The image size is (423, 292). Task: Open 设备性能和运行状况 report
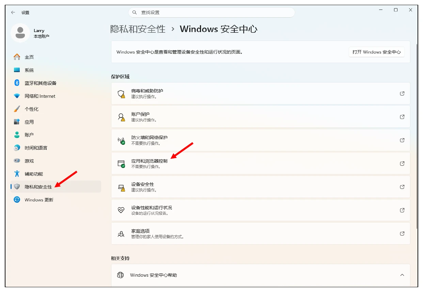click(x=261, y=210)
